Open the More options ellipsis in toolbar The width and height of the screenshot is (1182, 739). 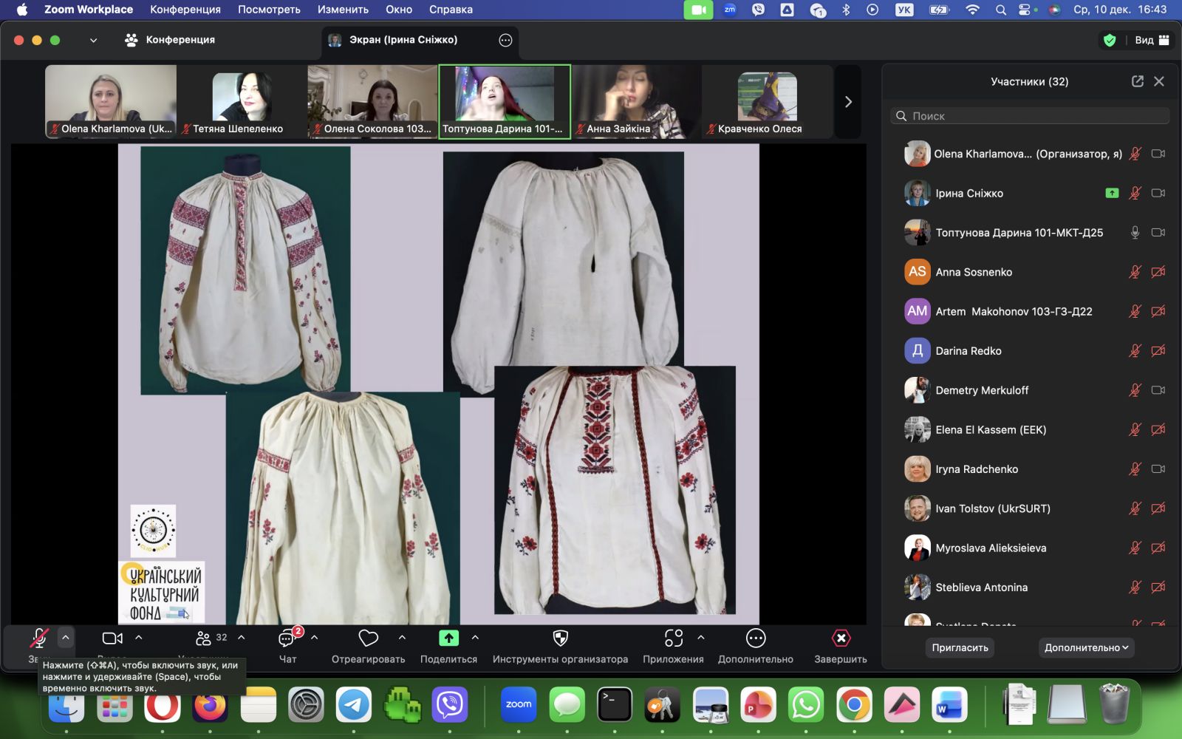click(x=755, y=638)
